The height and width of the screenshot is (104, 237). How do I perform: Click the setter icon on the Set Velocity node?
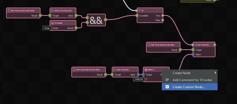tap(196, 45)
